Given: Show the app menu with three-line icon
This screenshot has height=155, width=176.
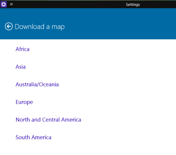Looking at the screenshot, I should click(x=11, y=4).
